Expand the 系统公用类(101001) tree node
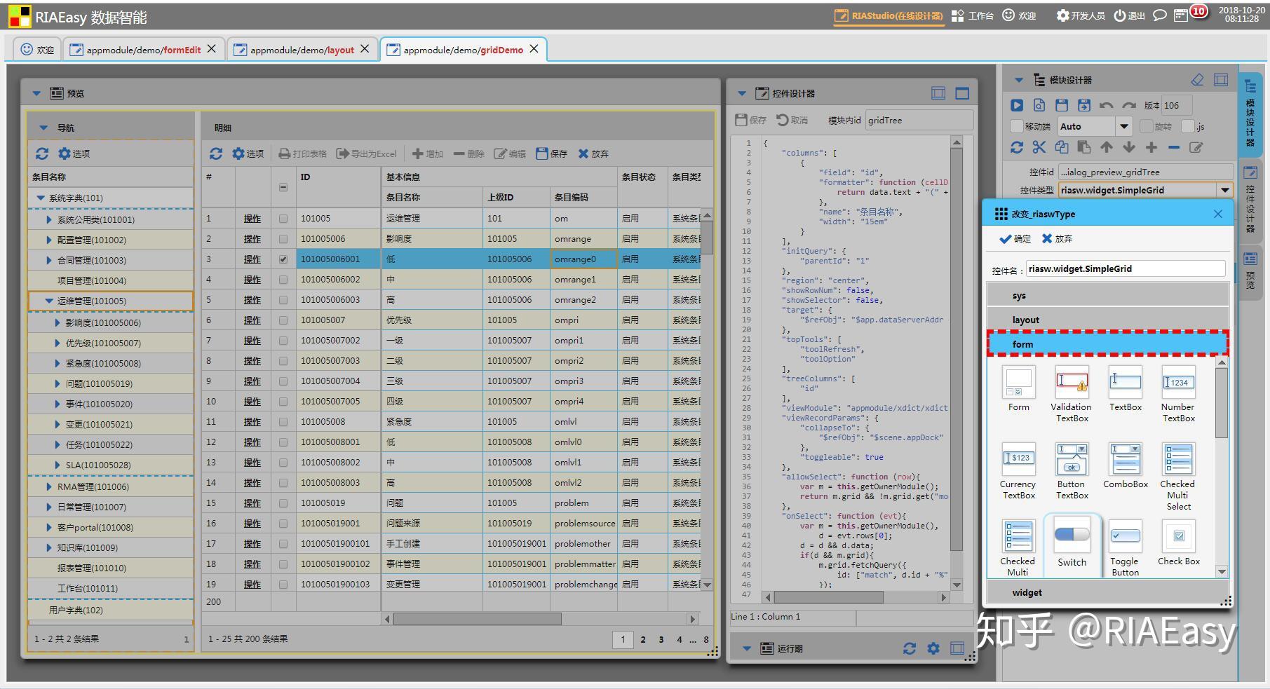 [49, 220]
